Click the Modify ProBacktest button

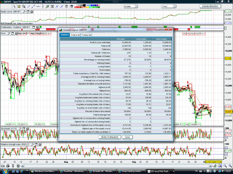[110, 137]
